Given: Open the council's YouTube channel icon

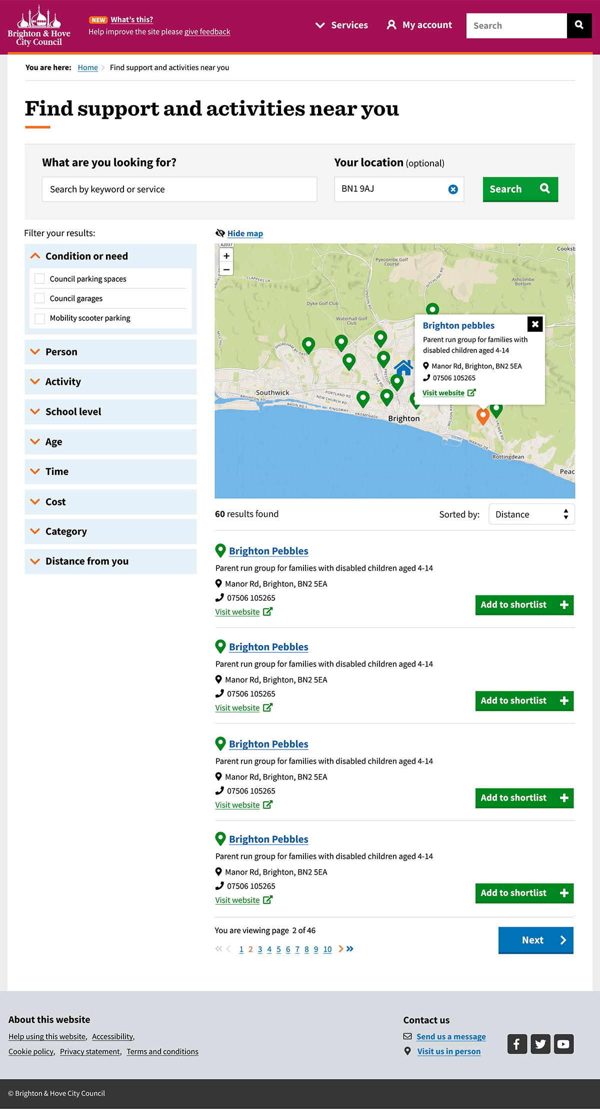Looking at the screenshot, I should [x=563, y=1044].
